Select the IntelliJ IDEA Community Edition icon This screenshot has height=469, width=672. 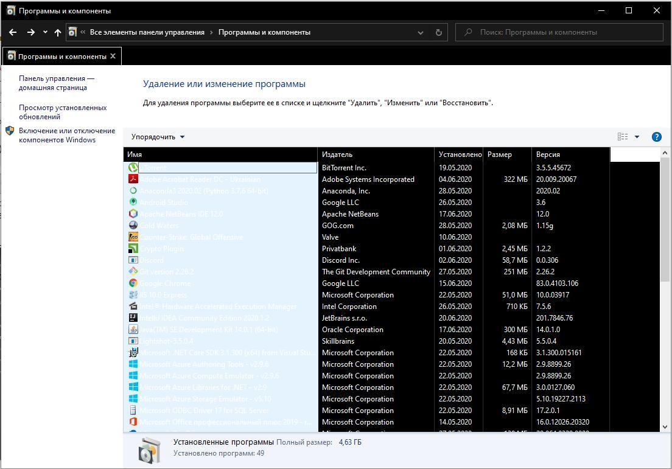[x=133, y=318]
